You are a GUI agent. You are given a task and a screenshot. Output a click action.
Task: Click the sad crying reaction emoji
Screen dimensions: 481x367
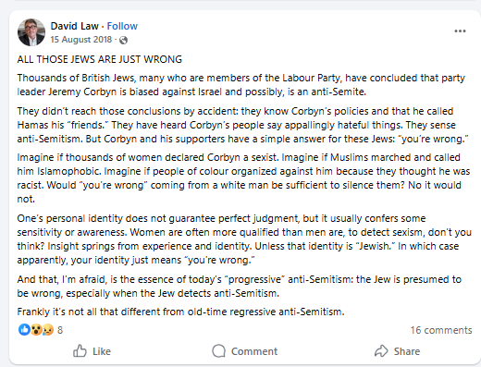click(48, 330)
